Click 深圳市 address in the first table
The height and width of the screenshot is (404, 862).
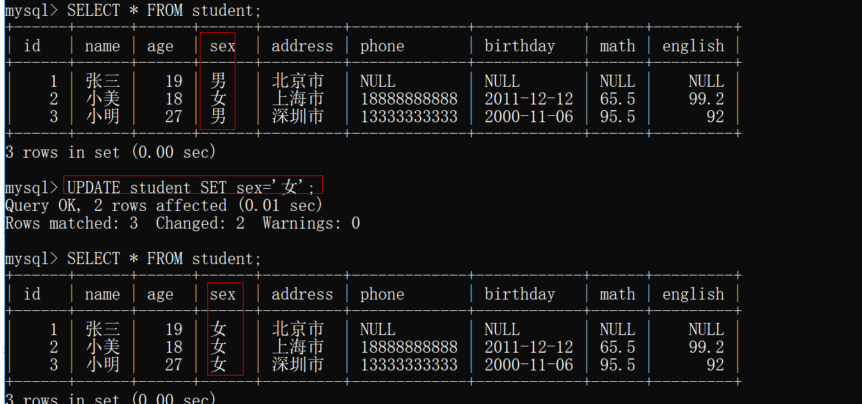coord(297,117)
